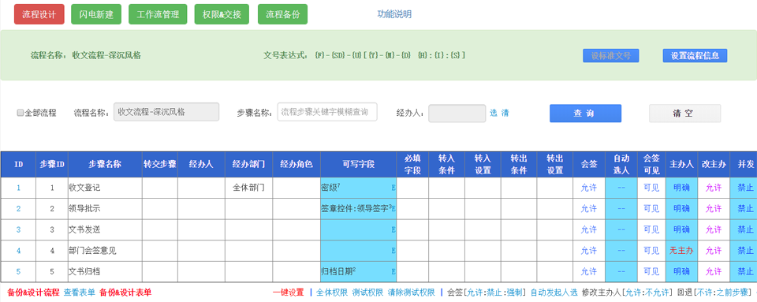Toggle 主办人 明确 for 收文登记 row

coord(681,188)
